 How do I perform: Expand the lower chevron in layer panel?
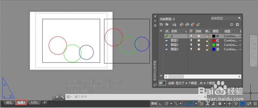[x=161, y=76]
